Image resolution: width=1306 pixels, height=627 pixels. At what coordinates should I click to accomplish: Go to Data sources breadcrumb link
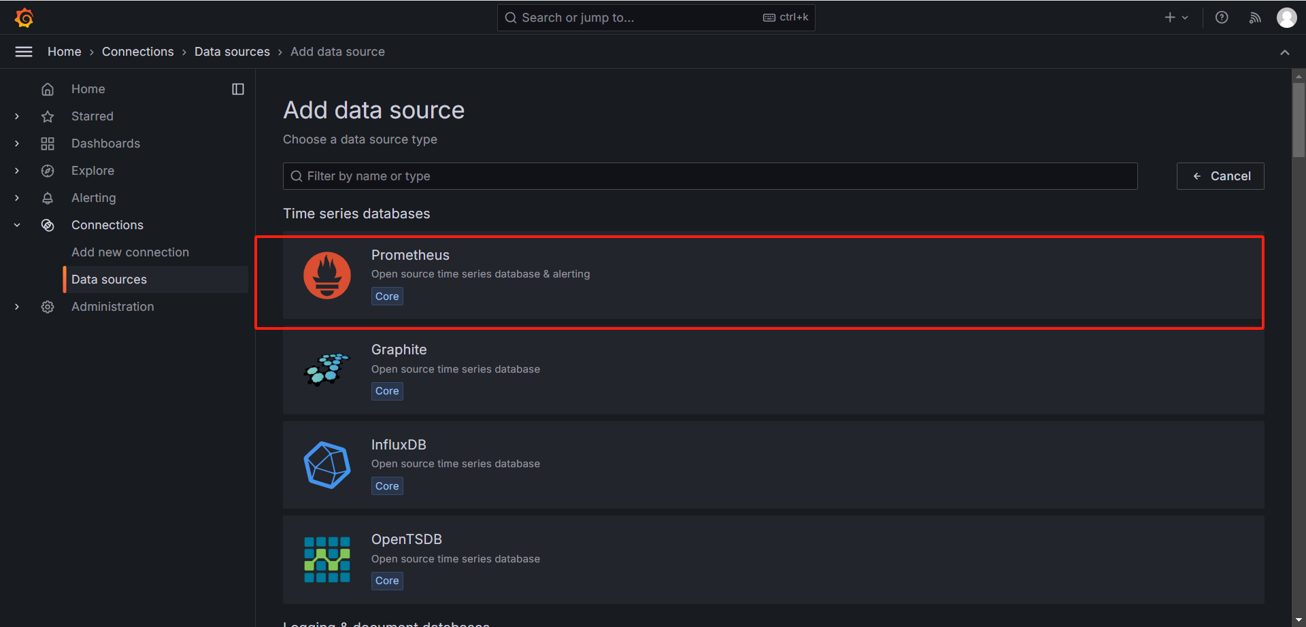[x=232, y=52]
